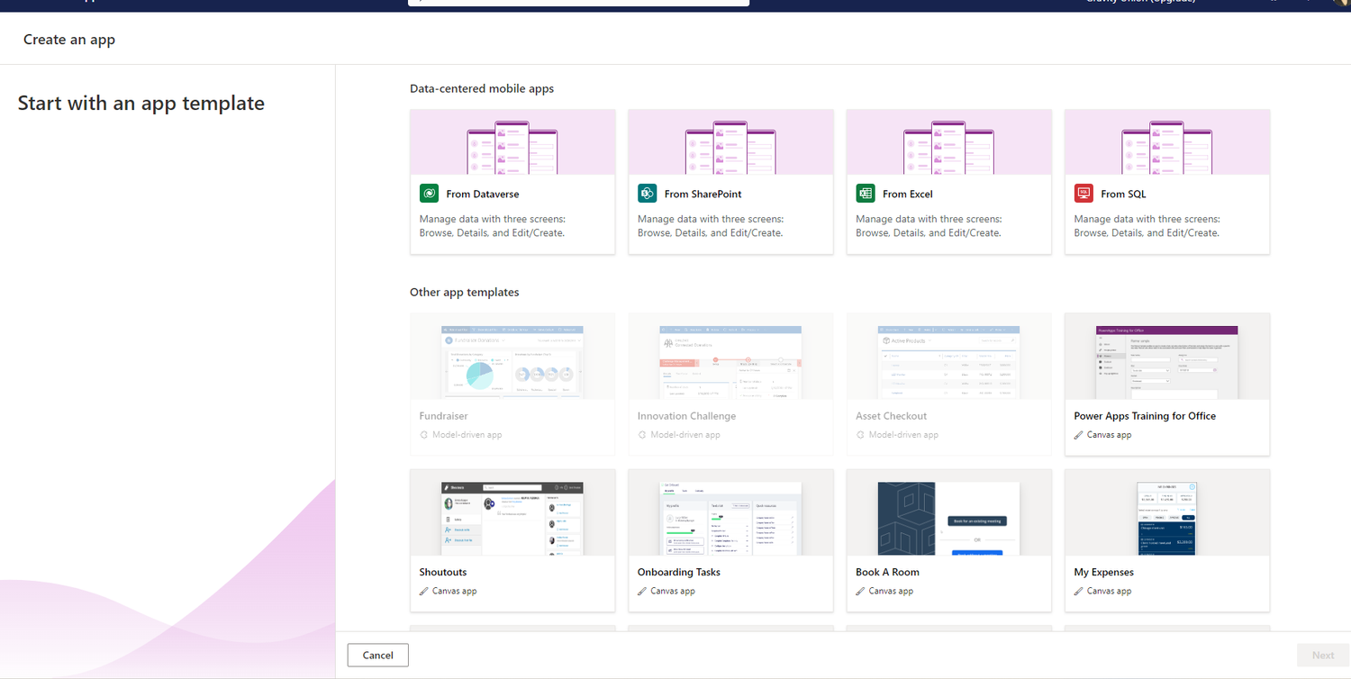
Task: Click the Canvas app icon under Onboarding Tasks
Action: tap(641, 591)
